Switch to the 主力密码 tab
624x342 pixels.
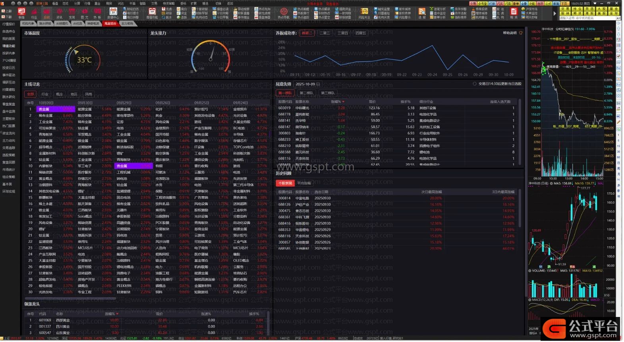point(127,24)
